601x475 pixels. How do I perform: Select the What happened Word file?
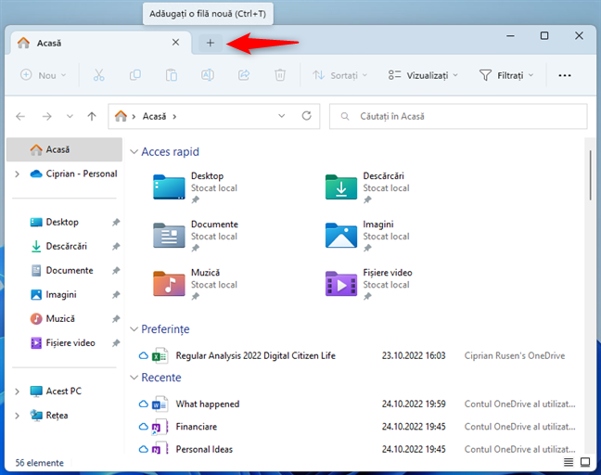(x=208, y=404)
